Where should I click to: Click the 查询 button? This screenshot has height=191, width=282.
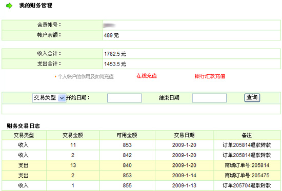[252, 98]
